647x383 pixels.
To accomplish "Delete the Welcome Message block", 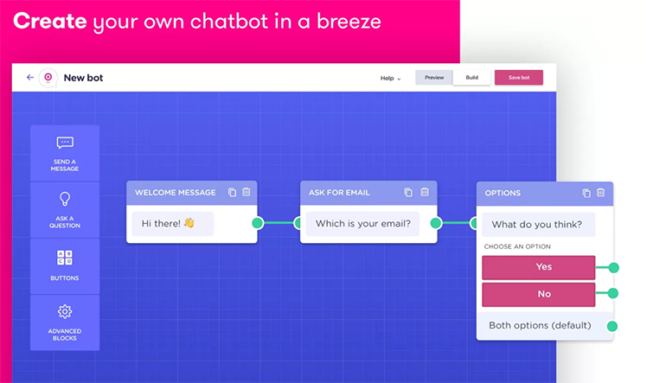I will tap(247, 192).
